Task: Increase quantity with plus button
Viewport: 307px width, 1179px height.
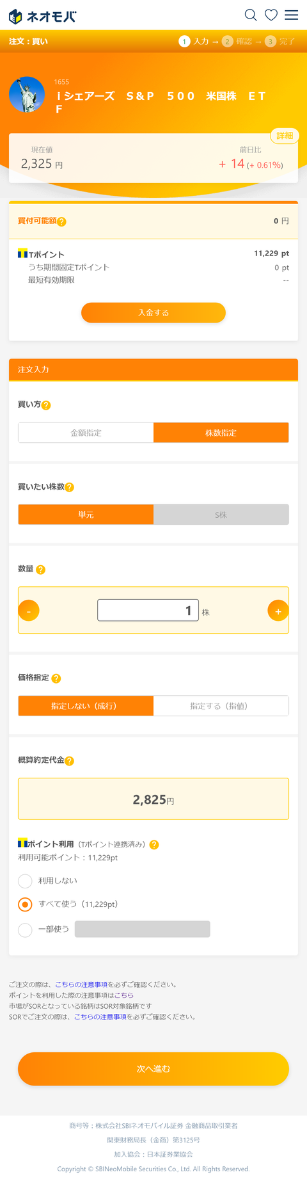Action: [278, 611]
